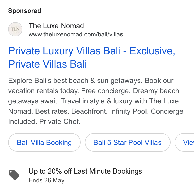Screen dimensions: 194x190
Task: Open the www.theluxenomad.com/bali/villas URL
Action: 76,34
